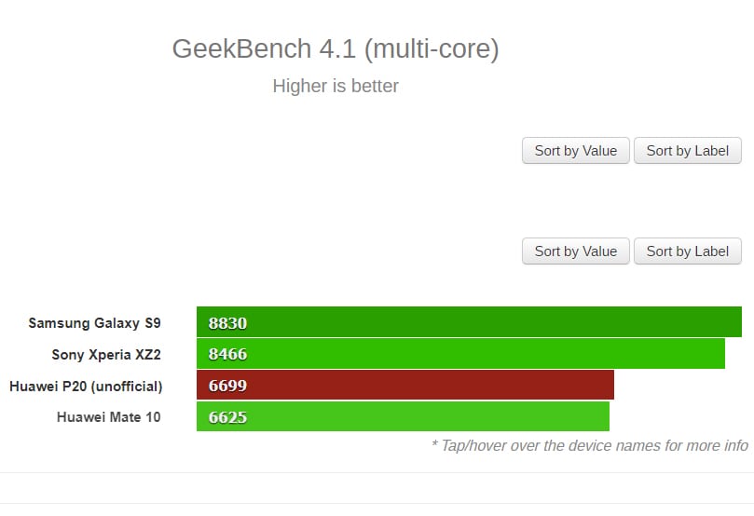
Task: Click the 6699 score value
Action: [227, 386]
